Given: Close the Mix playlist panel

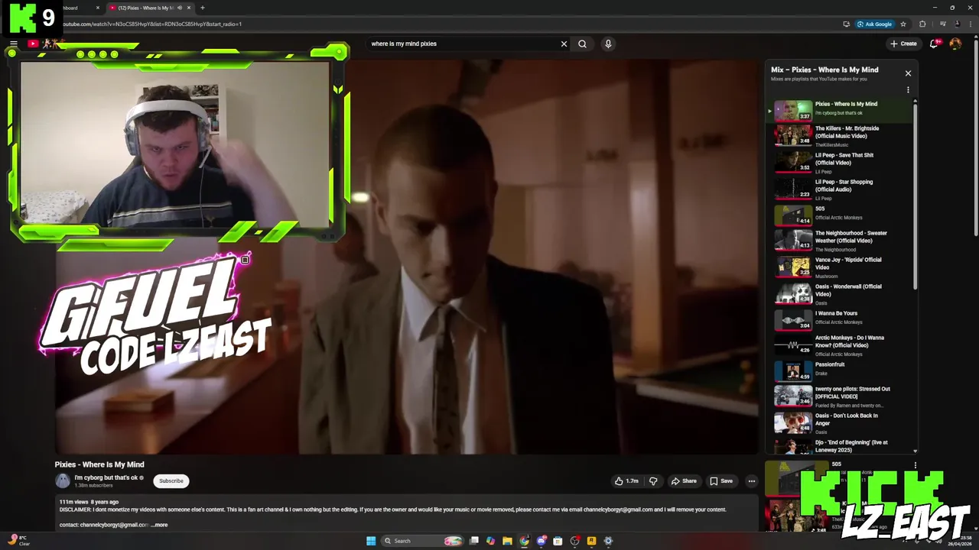Looking at the screenshot, I should click(908, 73).
